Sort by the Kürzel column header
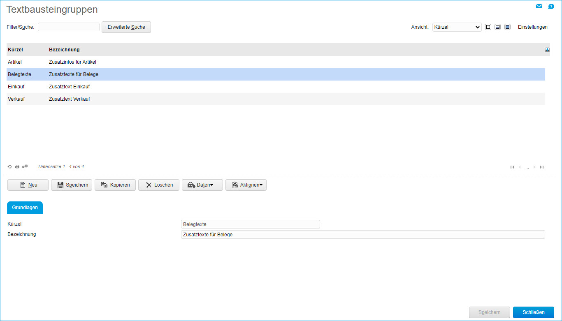Viewport: 562px width, 321px height. (16, 50)
